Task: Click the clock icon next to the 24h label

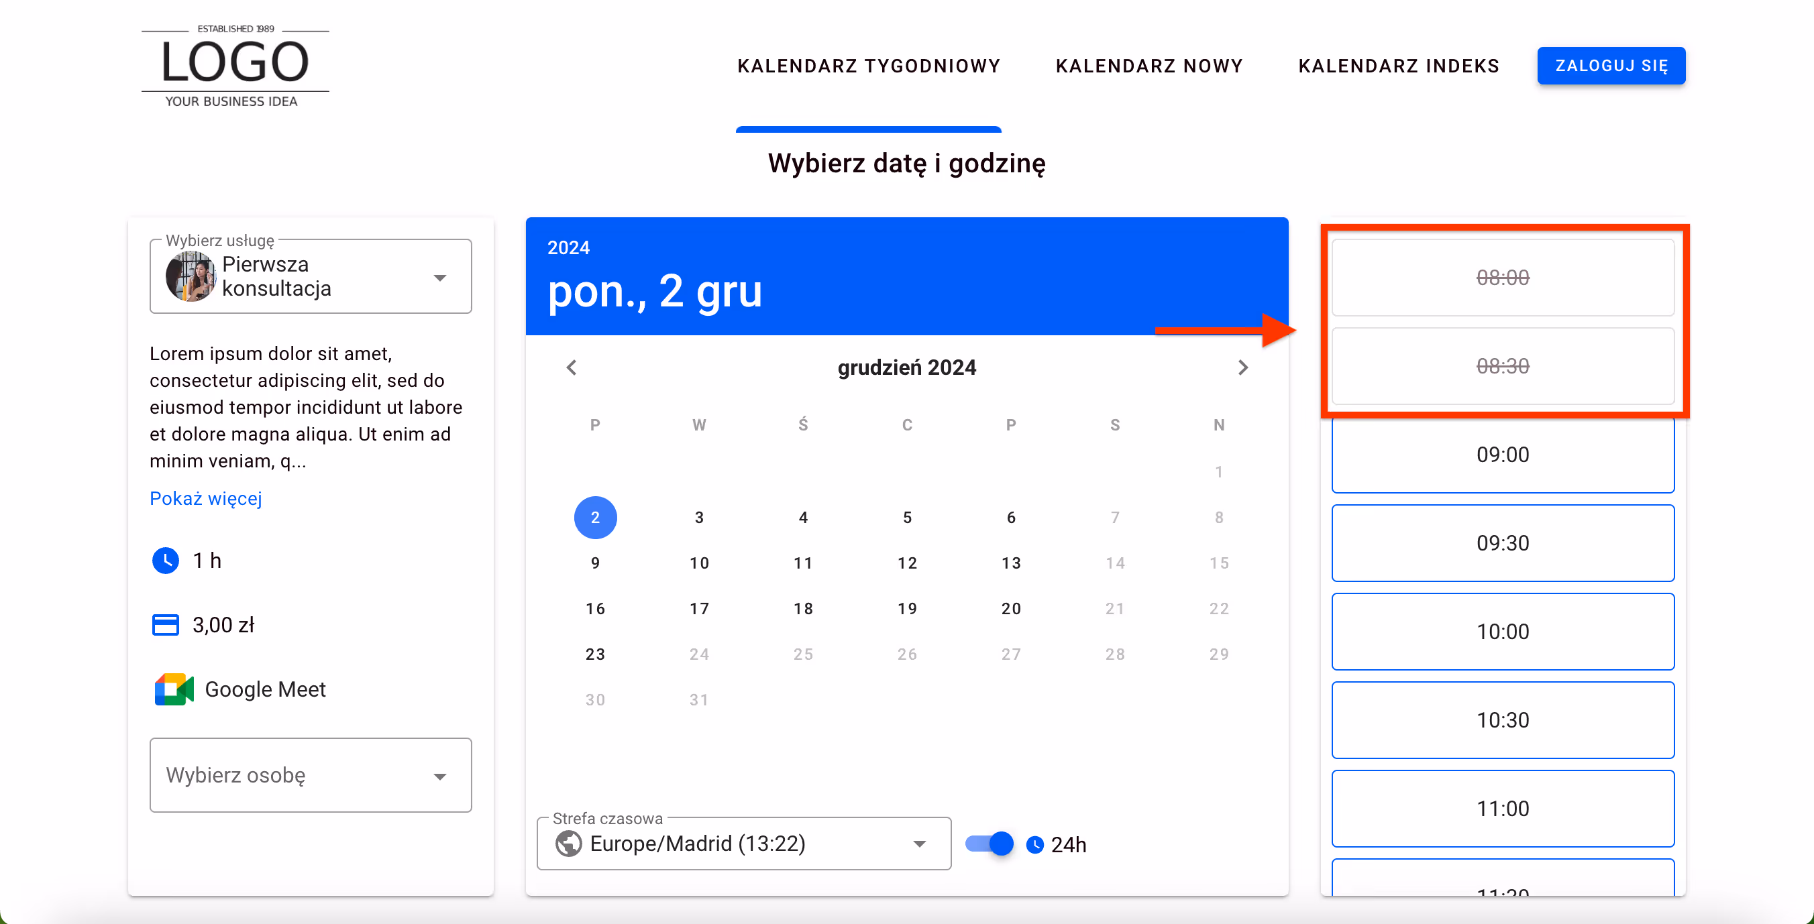Action: click(x=1034, y=844)
